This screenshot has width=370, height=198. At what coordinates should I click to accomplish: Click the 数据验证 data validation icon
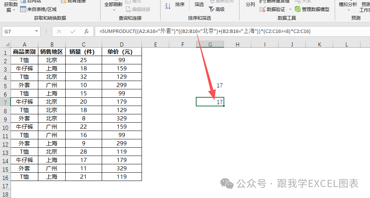click(x=262, y=9)
